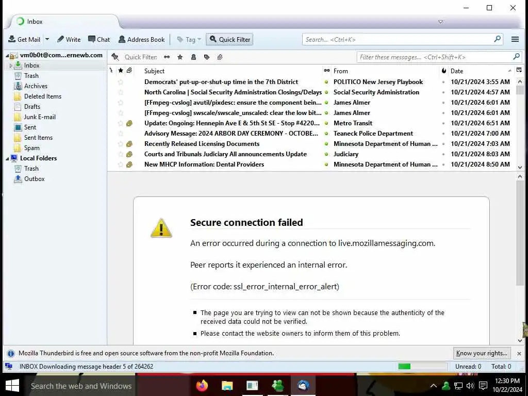This screenshot has width=528, height=396.
Task: Select the Inbox tab
Action: 64,22
